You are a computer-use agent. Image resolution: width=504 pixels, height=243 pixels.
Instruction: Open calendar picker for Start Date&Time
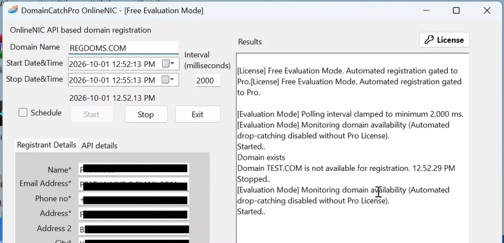168,64
